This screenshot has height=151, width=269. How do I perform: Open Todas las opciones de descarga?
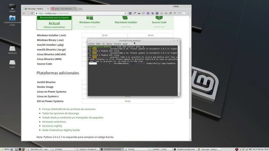(61, 113)
